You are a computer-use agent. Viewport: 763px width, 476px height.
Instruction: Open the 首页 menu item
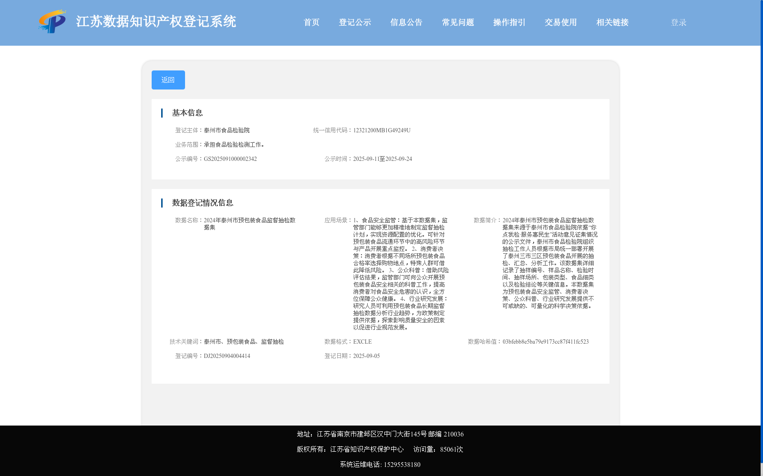point(311,22)
